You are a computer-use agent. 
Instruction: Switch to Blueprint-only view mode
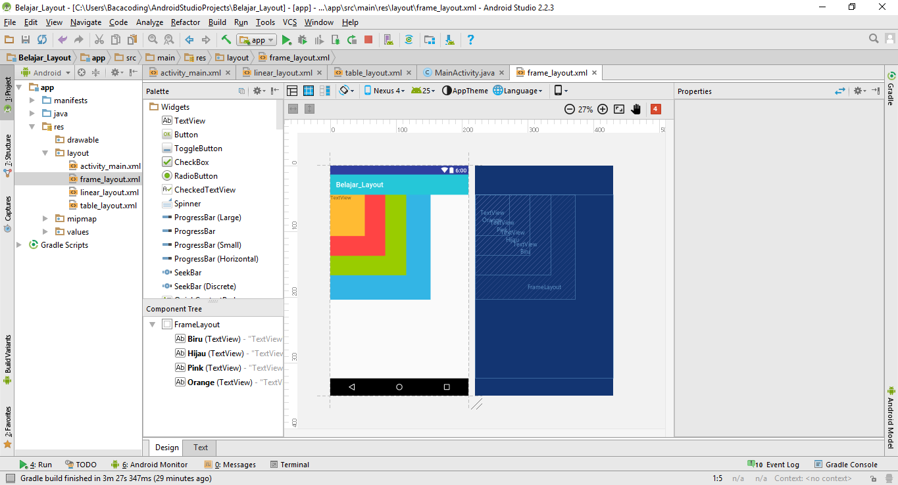[x=308, y=91]
